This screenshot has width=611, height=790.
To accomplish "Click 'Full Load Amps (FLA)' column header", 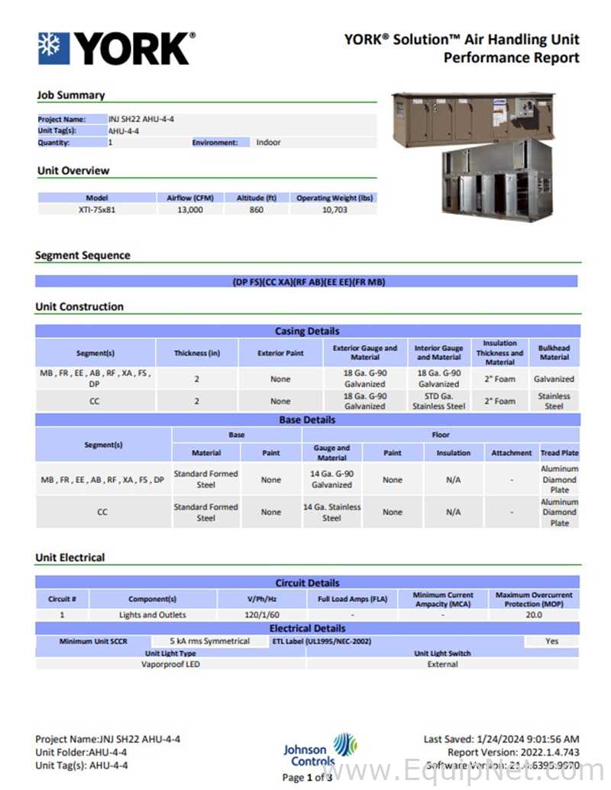I will click(353, 599).
